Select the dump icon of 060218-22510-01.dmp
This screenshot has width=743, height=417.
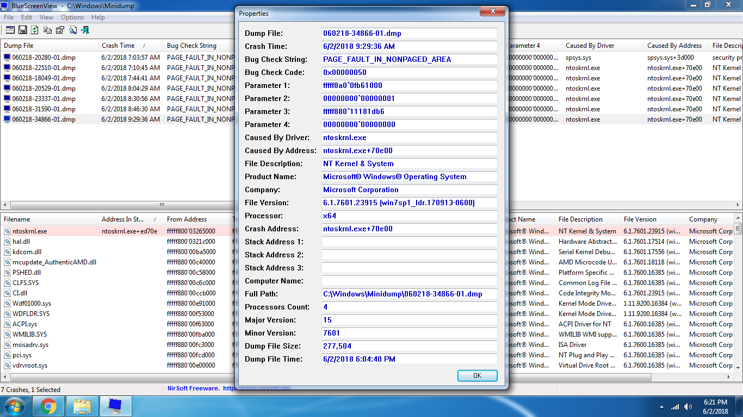7,68
